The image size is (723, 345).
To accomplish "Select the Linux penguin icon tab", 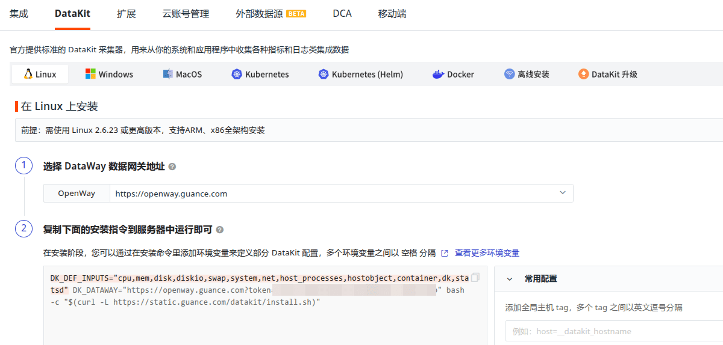I will (28, 75).
